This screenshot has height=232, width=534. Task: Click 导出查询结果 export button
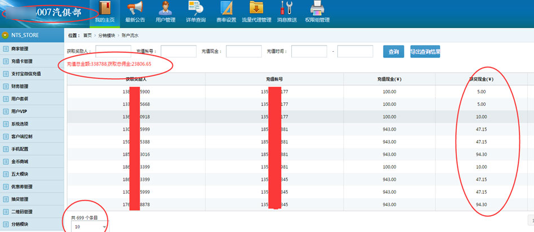tap(425, 52)
